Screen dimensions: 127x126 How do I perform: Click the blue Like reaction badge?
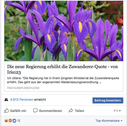point(14,121)
